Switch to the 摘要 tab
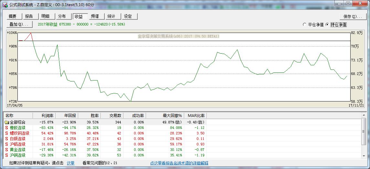The height and width of the screenshot is (169, 370). tap(13, 16)
